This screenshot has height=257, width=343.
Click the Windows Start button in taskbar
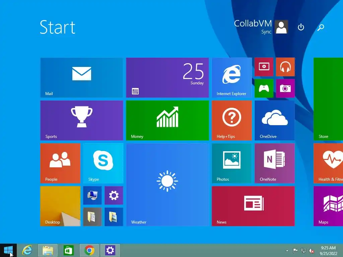click(8, 250)
